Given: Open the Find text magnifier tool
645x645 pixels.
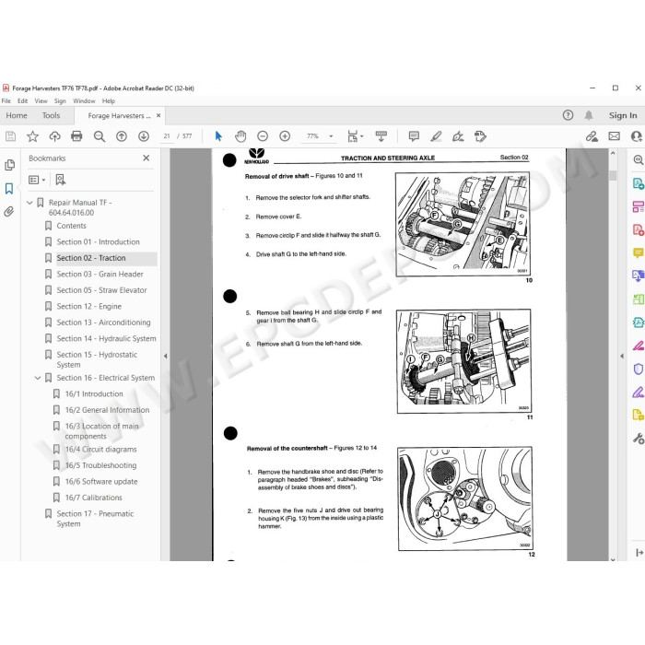Looking at the screenshot, I should (x=100, y=136).
